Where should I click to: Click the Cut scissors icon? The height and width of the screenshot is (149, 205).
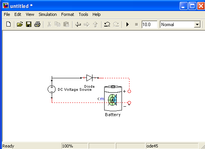coord(49,24)
